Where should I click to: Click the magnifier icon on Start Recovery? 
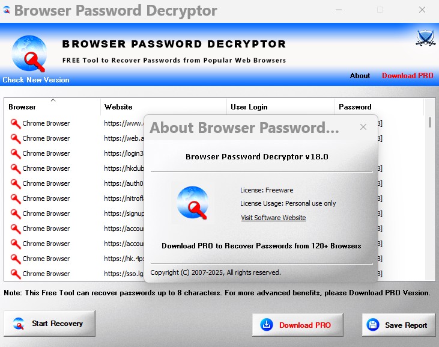click(19, 324)
